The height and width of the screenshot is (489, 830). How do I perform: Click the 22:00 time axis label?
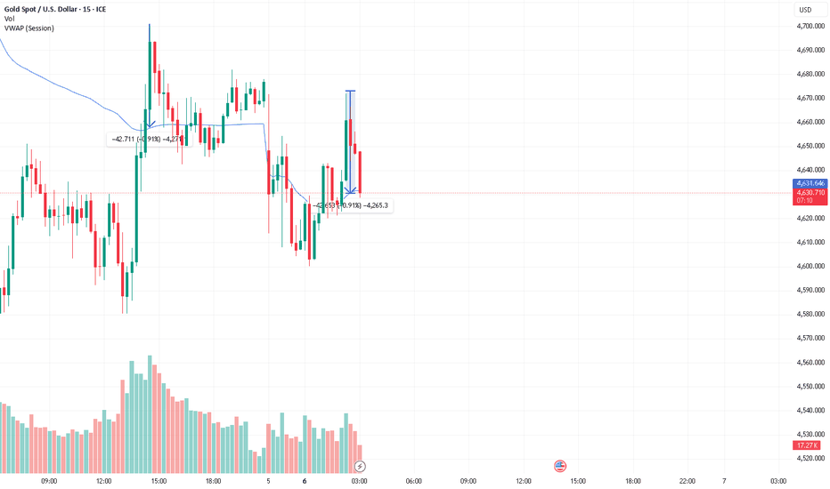tap(687, 481)
